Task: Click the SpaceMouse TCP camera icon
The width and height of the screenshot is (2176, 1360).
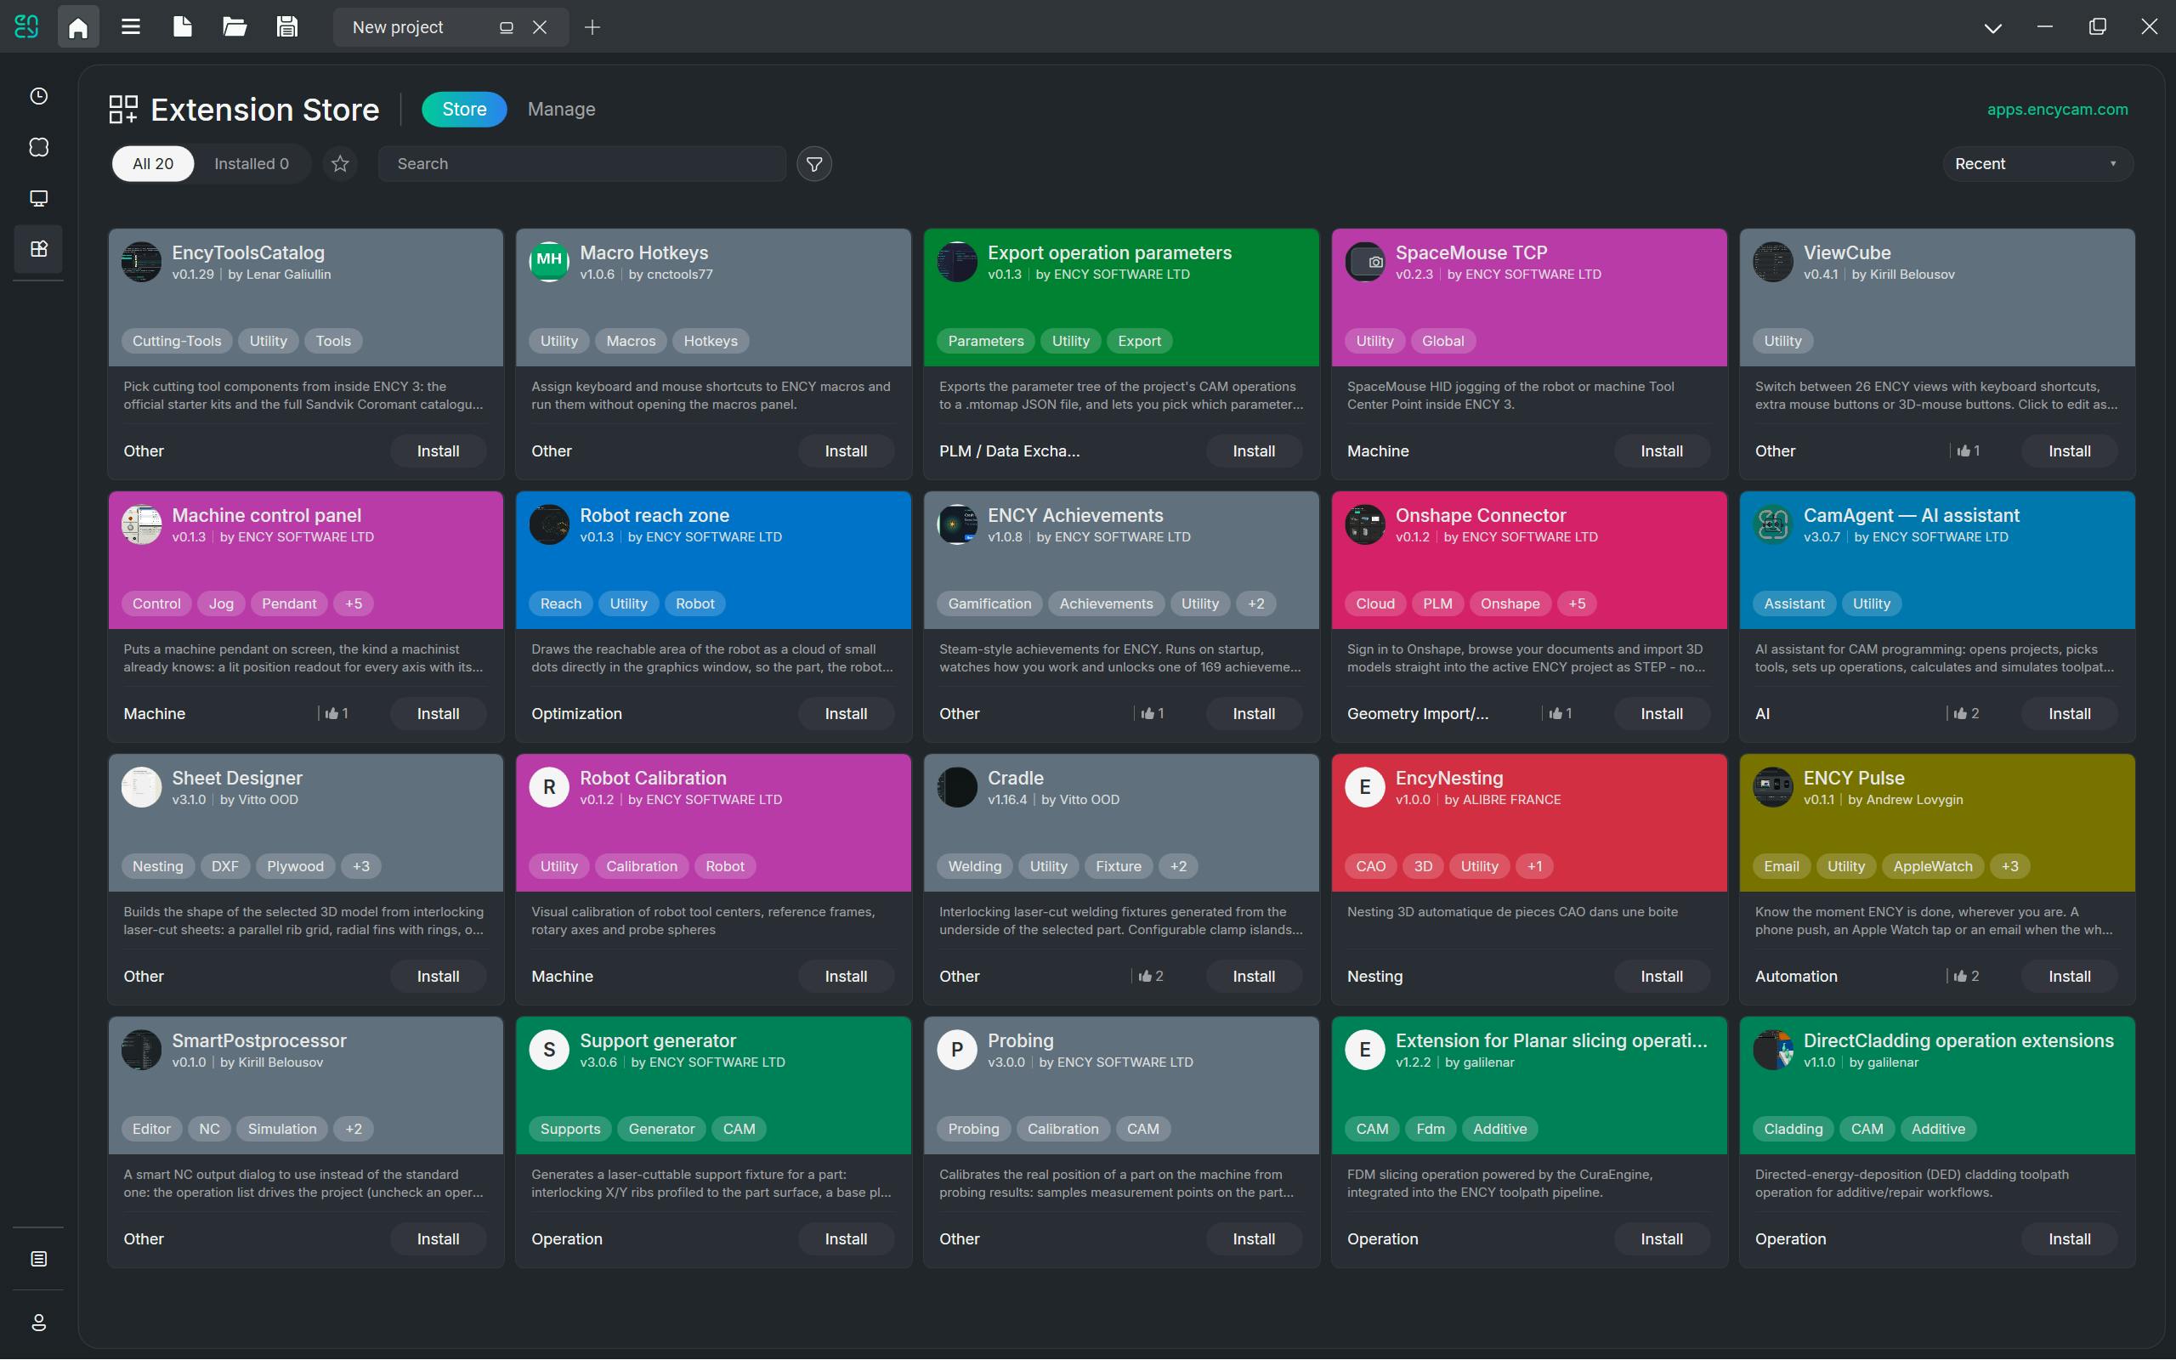Action: (x=1364, y=261)
